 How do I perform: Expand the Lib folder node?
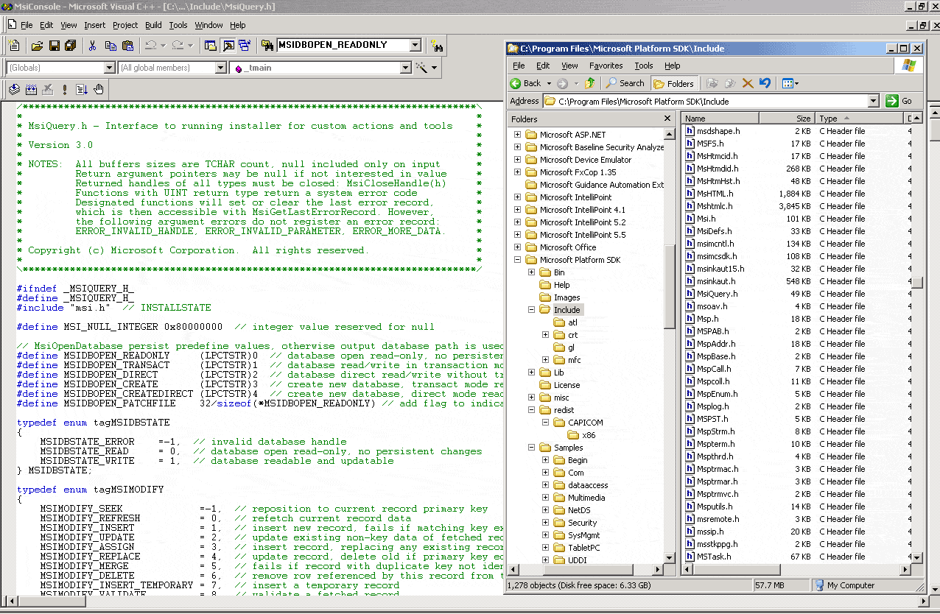click(x=531, y=373)
